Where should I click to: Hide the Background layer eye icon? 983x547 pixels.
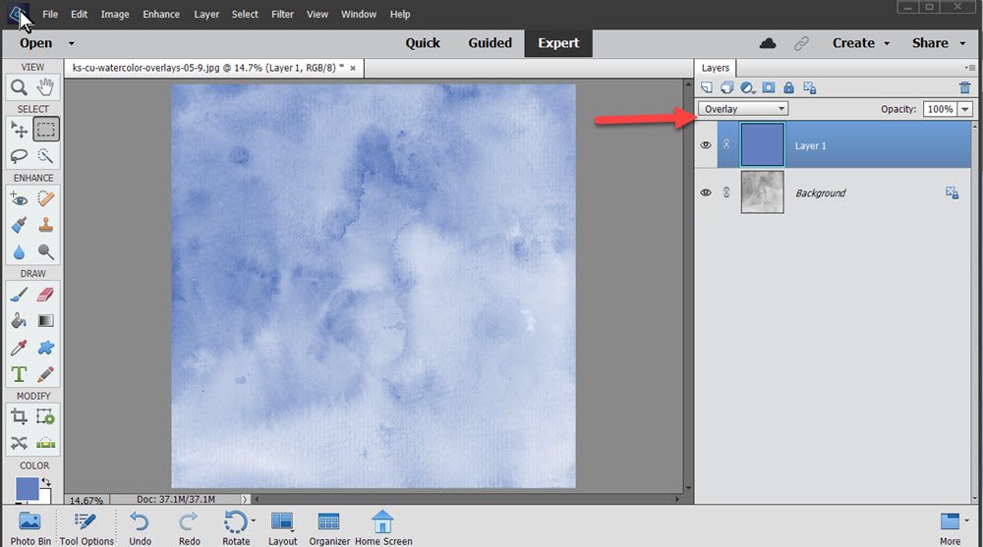point(705,192)
